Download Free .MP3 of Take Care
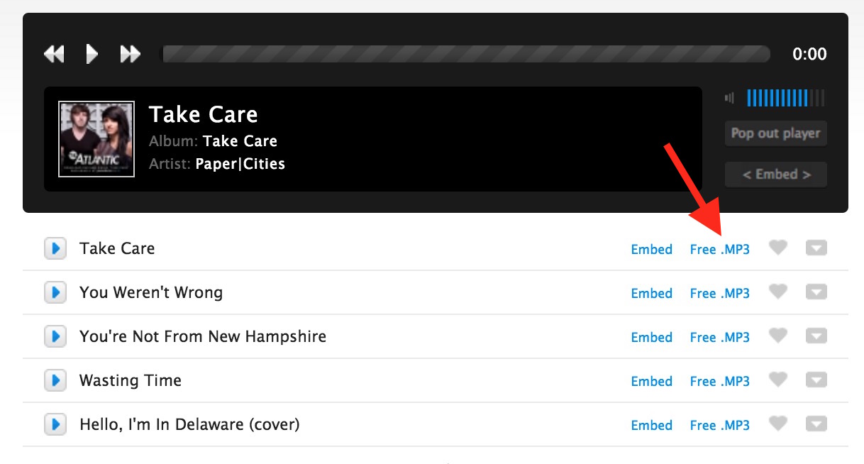 719,250
